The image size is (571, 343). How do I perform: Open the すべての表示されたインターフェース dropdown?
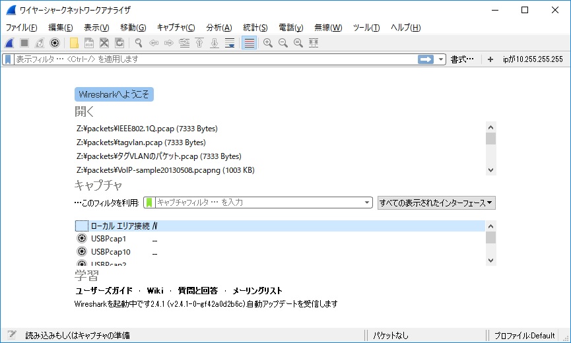pyautogui.click(x=436, y=203)
